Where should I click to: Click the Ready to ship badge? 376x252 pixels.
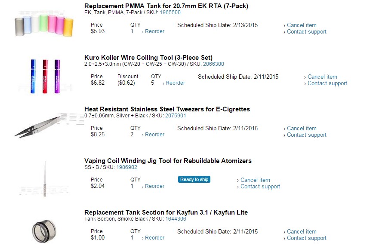[x=194, y=179]
